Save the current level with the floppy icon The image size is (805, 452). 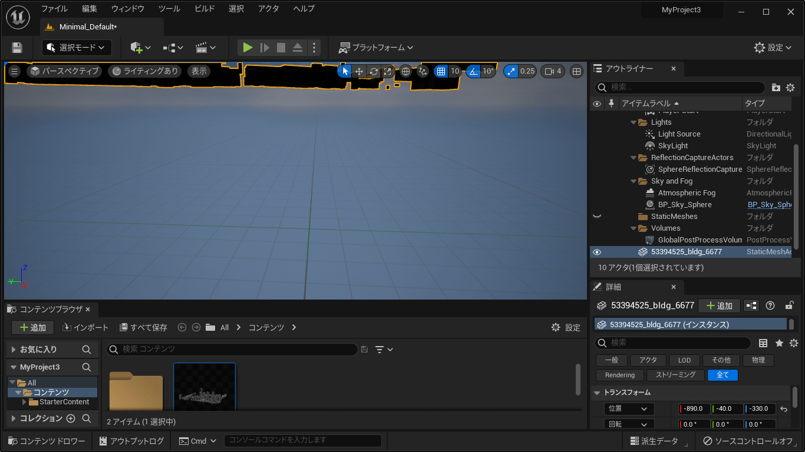pyautogui.click(x=17, y=48)
